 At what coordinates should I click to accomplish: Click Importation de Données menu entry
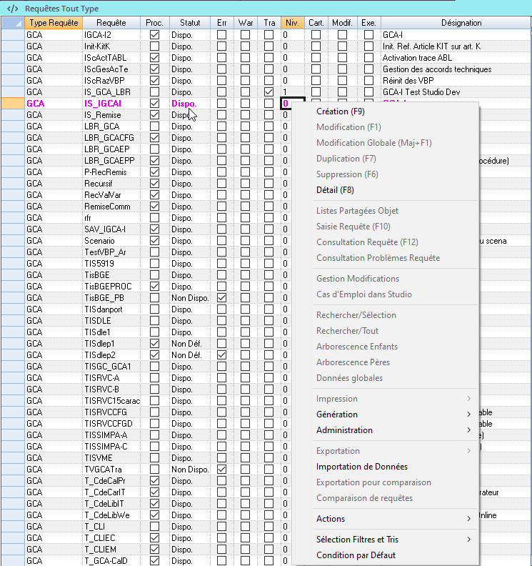(361, 467)
